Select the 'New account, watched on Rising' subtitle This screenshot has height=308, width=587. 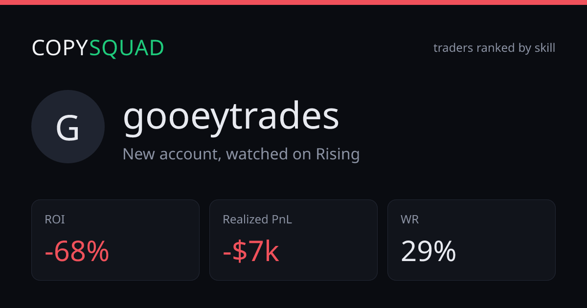[241, 154]
